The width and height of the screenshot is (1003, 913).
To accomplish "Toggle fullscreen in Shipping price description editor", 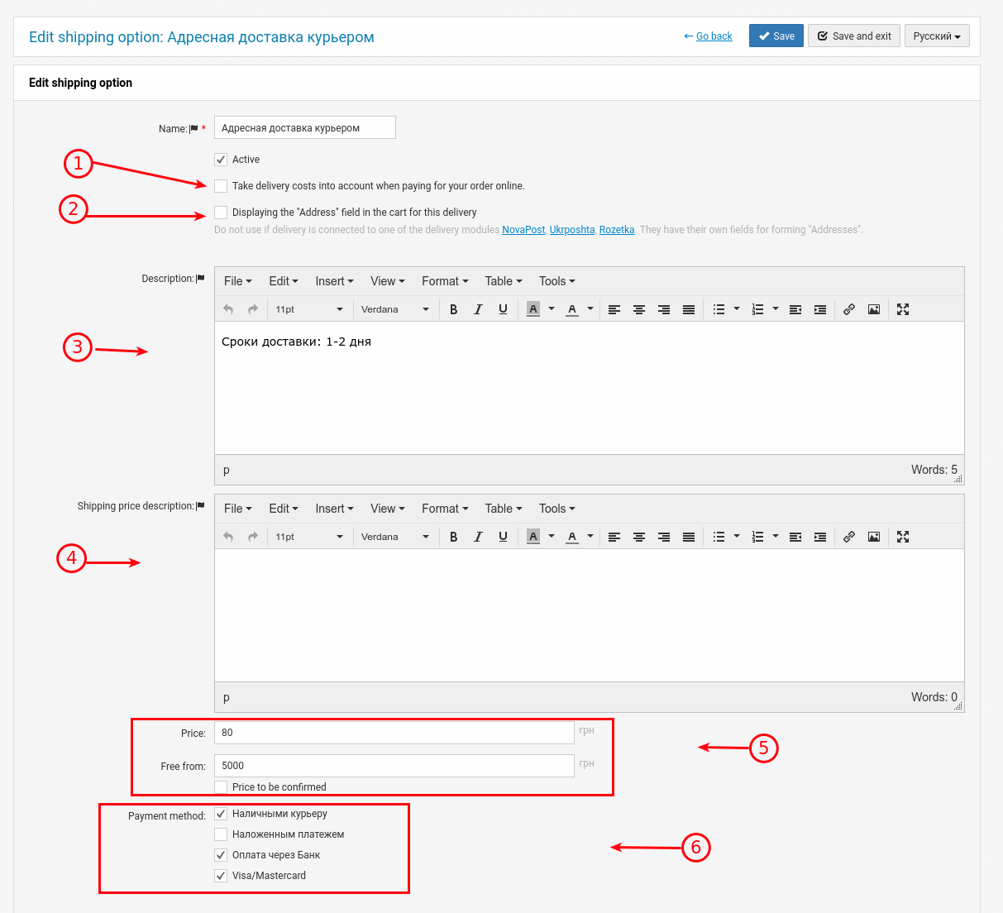I will pos(903,537).
